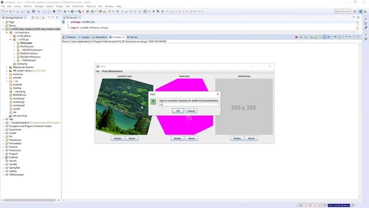Maximize the editor area with its icon
This screenshot has width=369, height=208.
pyautogui.click(x=358, y=17)
